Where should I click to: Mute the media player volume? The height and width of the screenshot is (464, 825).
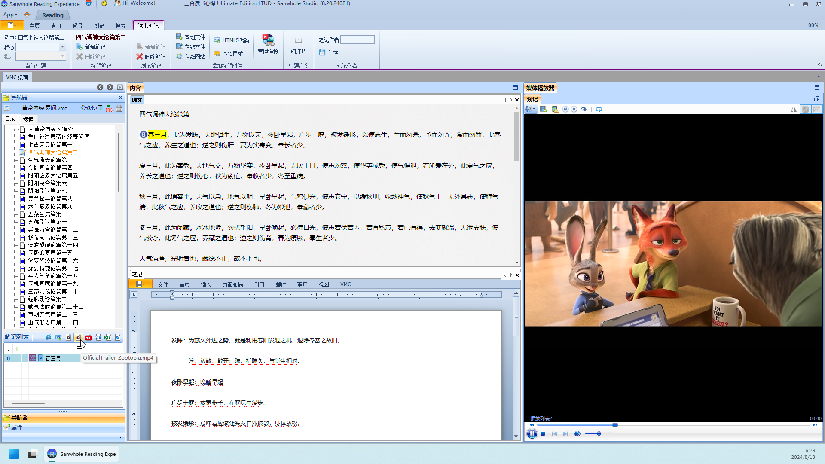(577, 434)
